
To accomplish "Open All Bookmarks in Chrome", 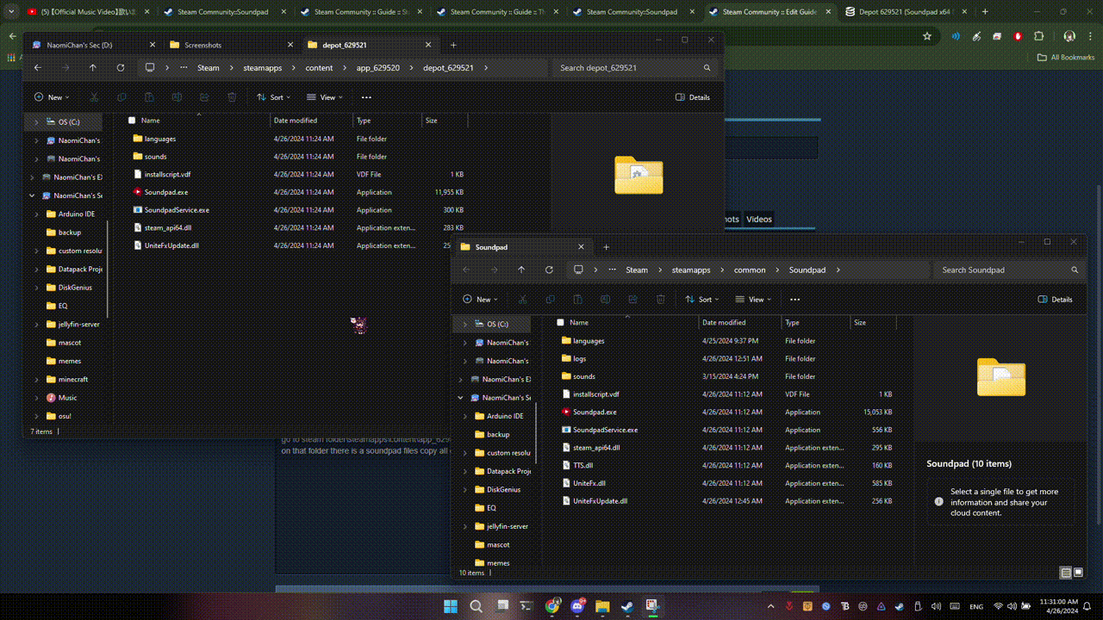I will 1066,58.
